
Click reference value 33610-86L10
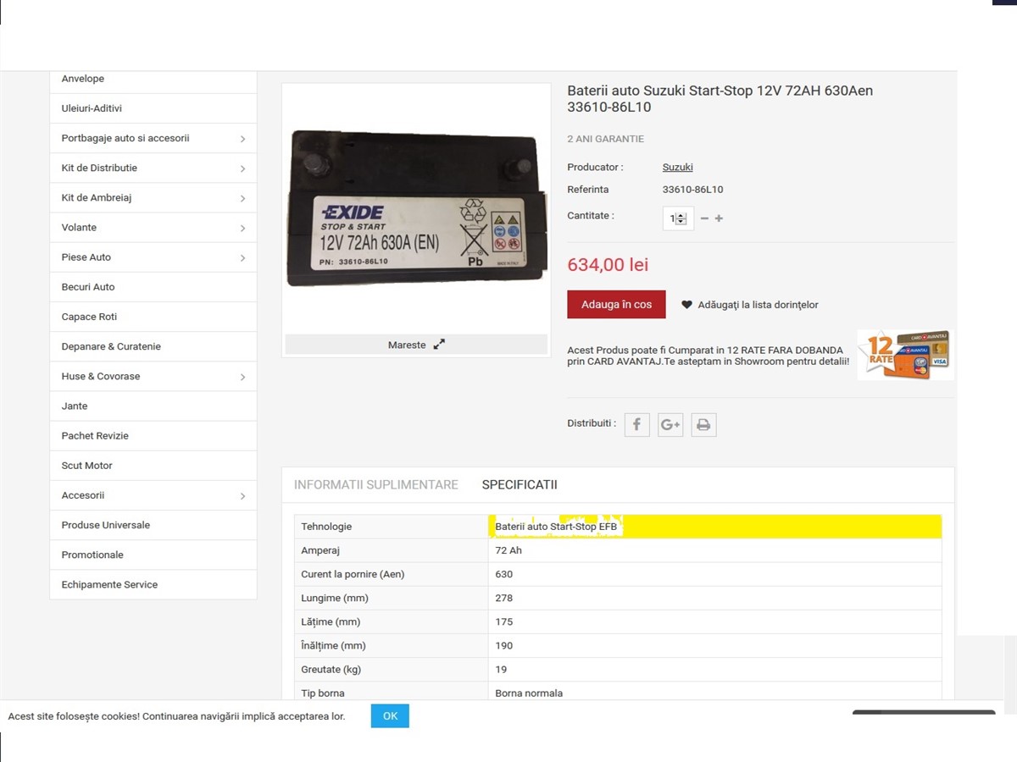[693, 190]
